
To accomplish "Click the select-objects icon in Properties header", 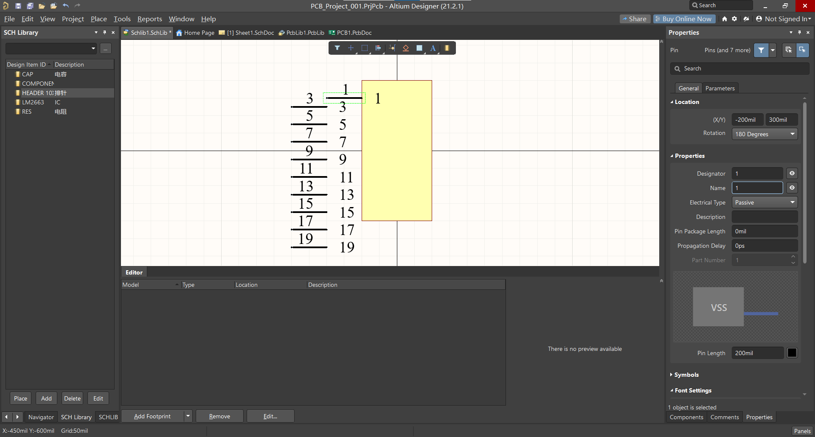I will coord(789,50).
